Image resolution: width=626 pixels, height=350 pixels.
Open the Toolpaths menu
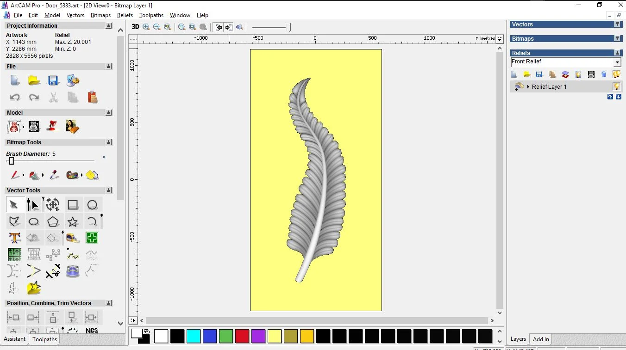tap(151, 15)
